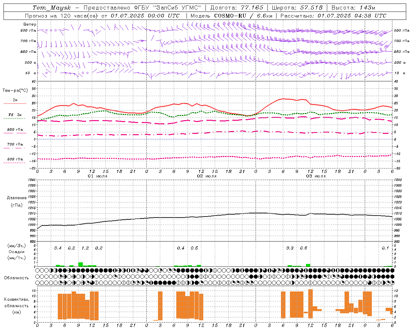This screenshot has height=328, width=411.
Task: Click the "(мм/3ч.)" precipitation unit label
Action: (17, 246)
